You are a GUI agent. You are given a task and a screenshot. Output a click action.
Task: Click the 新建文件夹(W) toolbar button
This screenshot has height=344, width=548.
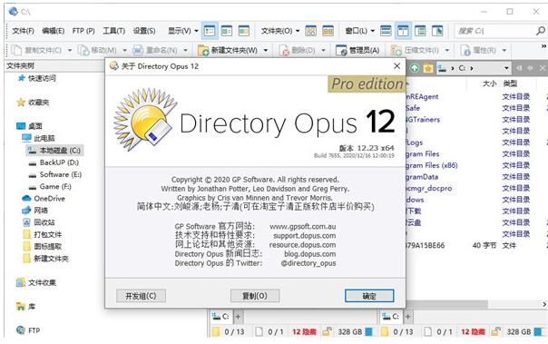[228, 50]
